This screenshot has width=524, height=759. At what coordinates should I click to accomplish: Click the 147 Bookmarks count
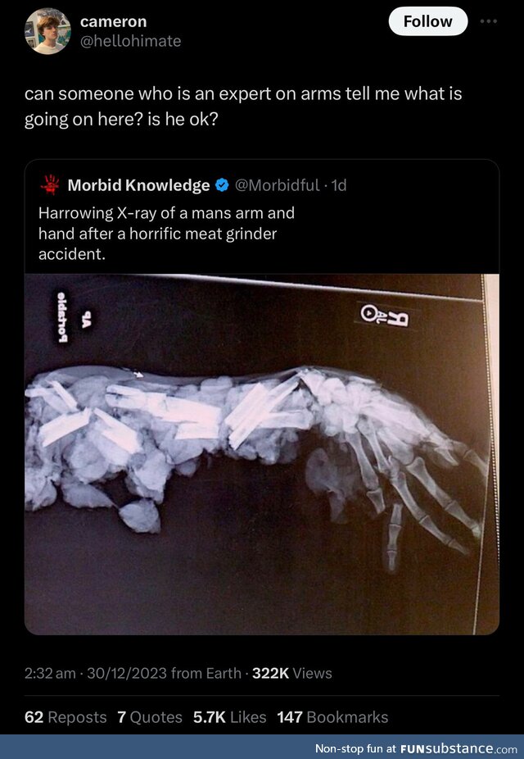(332, 717)
